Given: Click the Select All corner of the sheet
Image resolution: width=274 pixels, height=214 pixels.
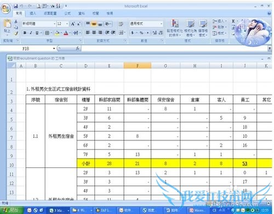Looking at the screenshot, I should (x=12, y=66).
